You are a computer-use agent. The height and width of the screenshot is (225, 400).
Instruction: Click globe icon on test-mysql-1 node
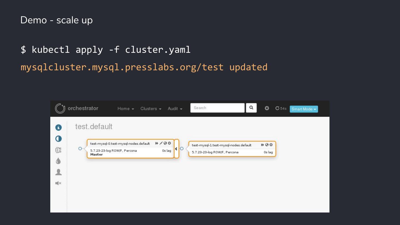(x=267, y=145)
